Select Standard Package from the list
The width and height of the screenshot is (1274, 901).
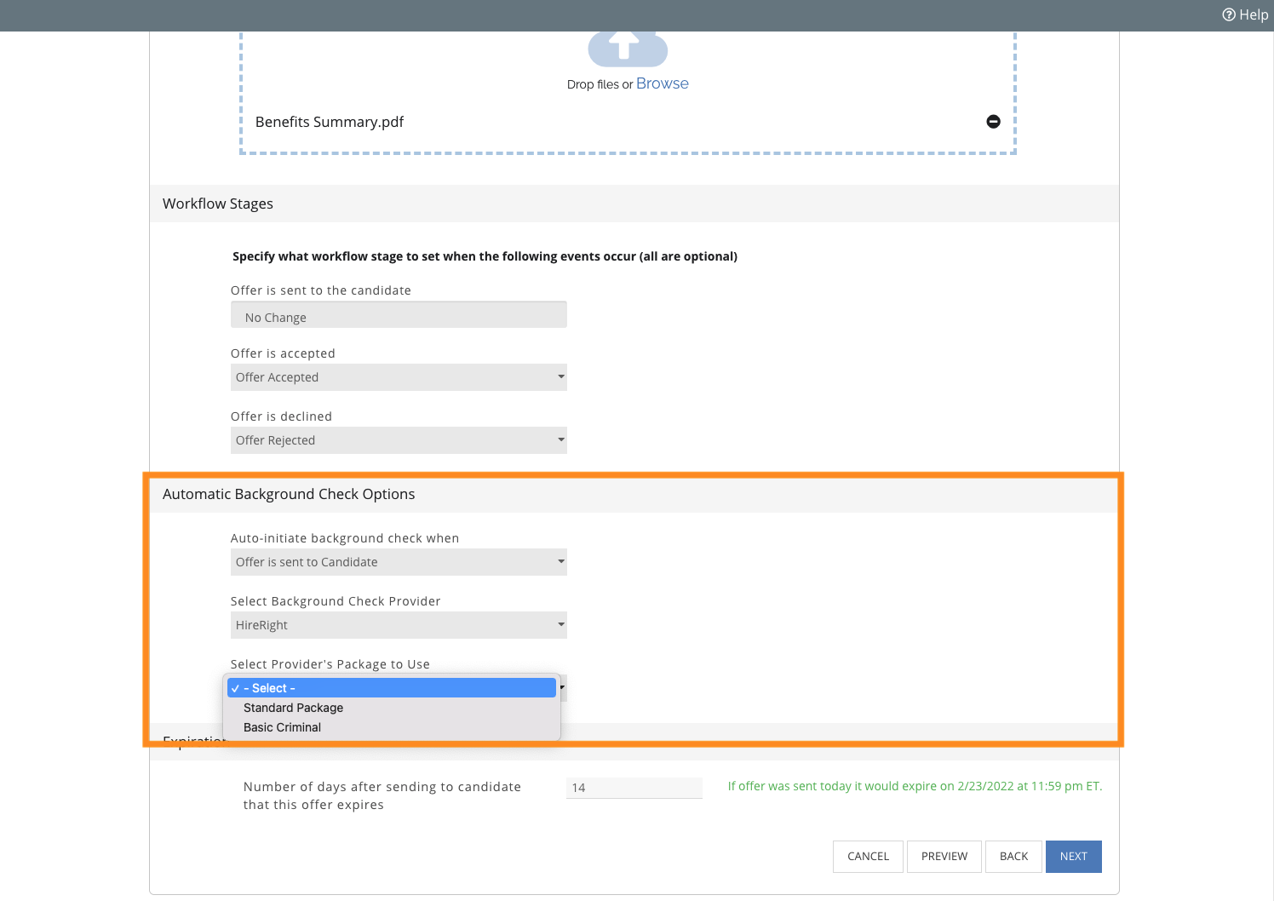294,708
